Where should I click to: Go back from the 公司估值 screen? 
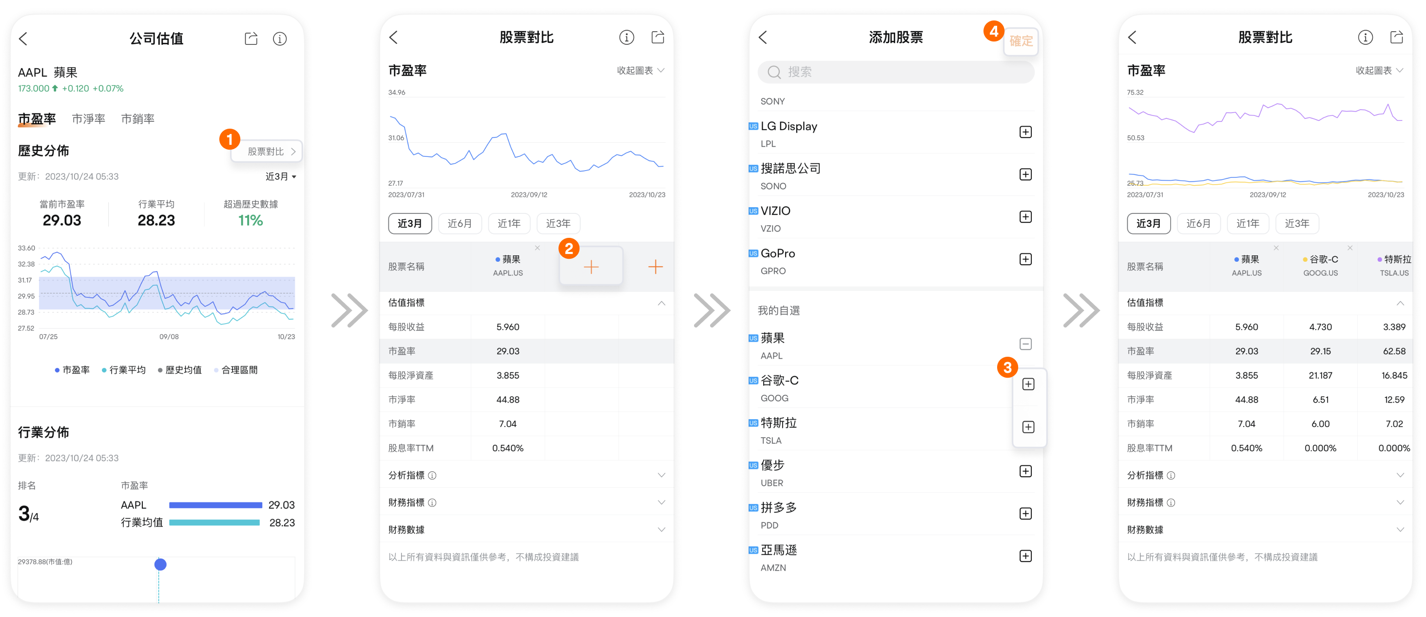(23, 39)
